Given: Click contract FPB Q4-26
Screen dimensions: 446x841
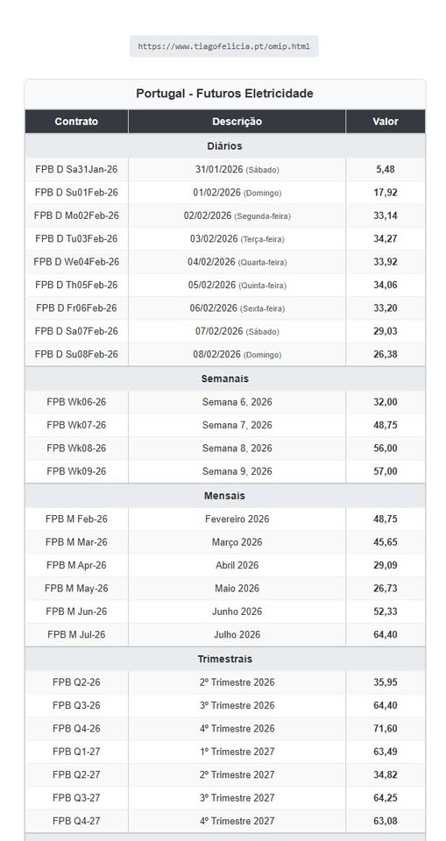Looking at the screenshot, I should point(76,728).
